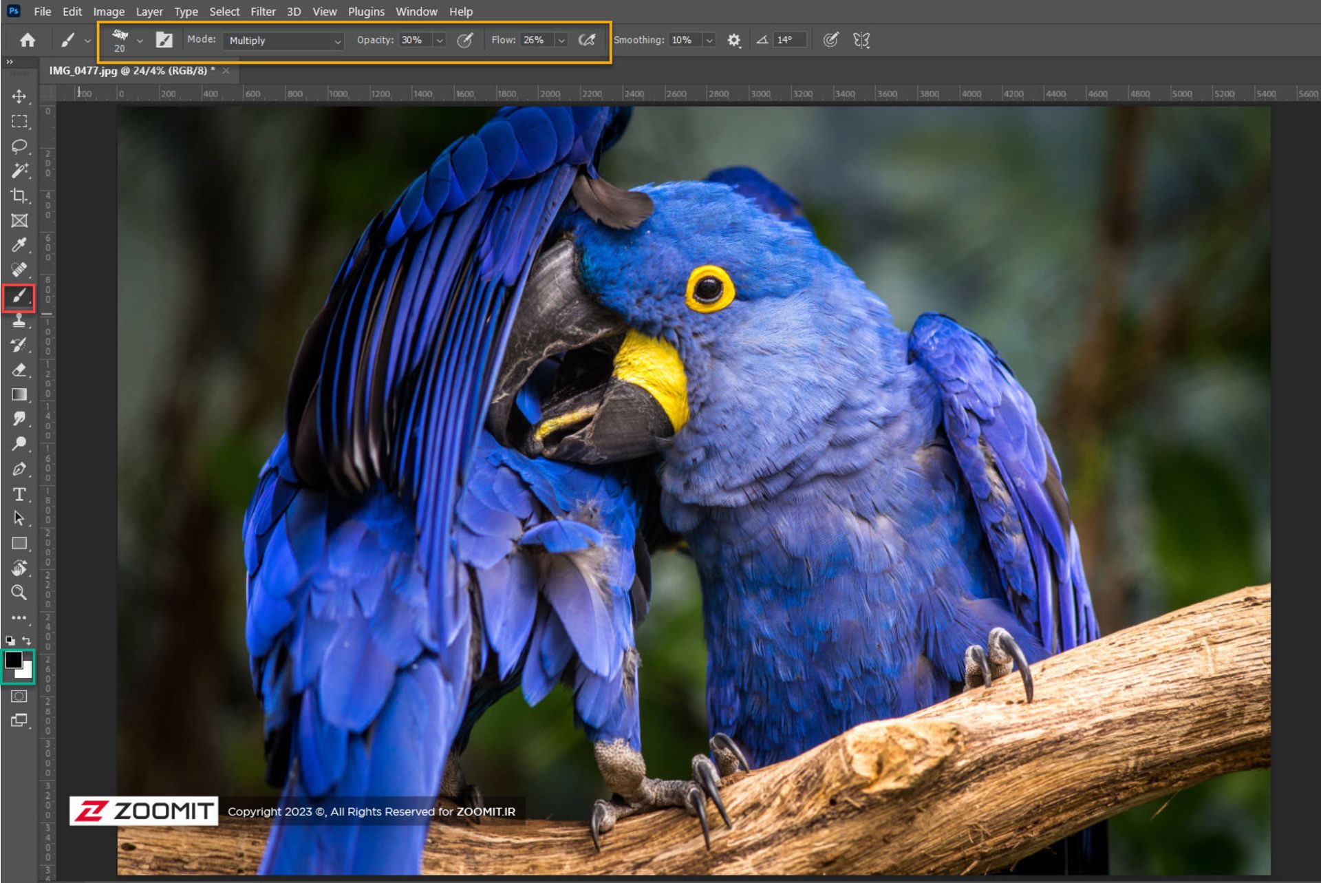Select the Clone Stamp tool

tap(19, 321)
